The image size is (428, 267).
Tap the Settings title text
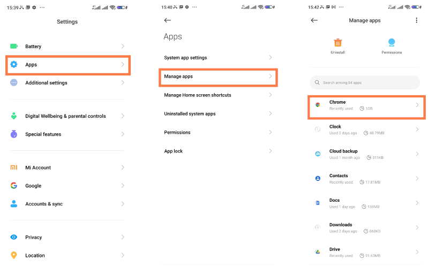(67, 21)
